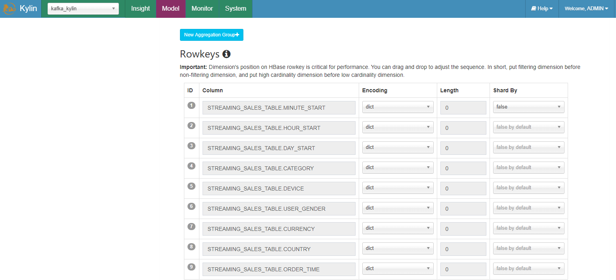Open Shard By dropdown for MINUTE_START
The image size is (616, 280).
(529, 107)
